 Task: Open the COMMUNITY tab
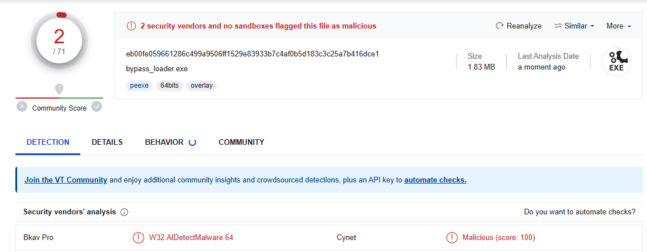(241, 143)
